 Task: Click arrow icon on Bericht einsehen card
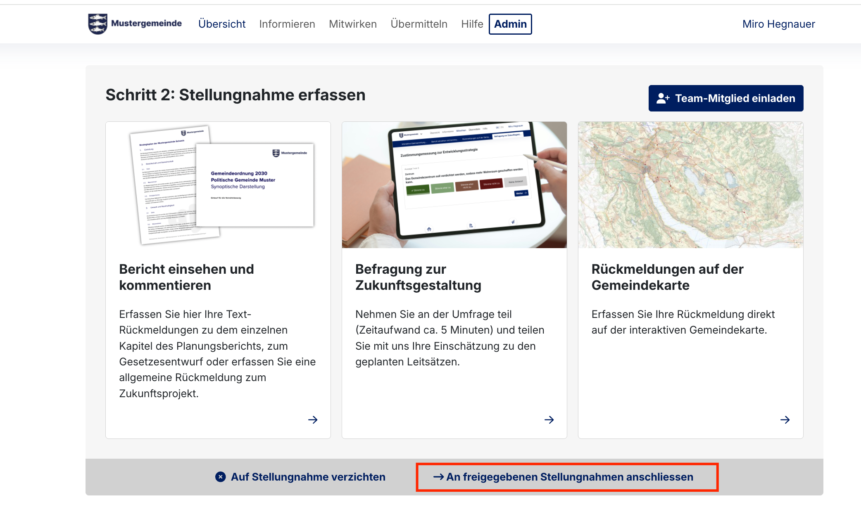[x=313, y=420]
